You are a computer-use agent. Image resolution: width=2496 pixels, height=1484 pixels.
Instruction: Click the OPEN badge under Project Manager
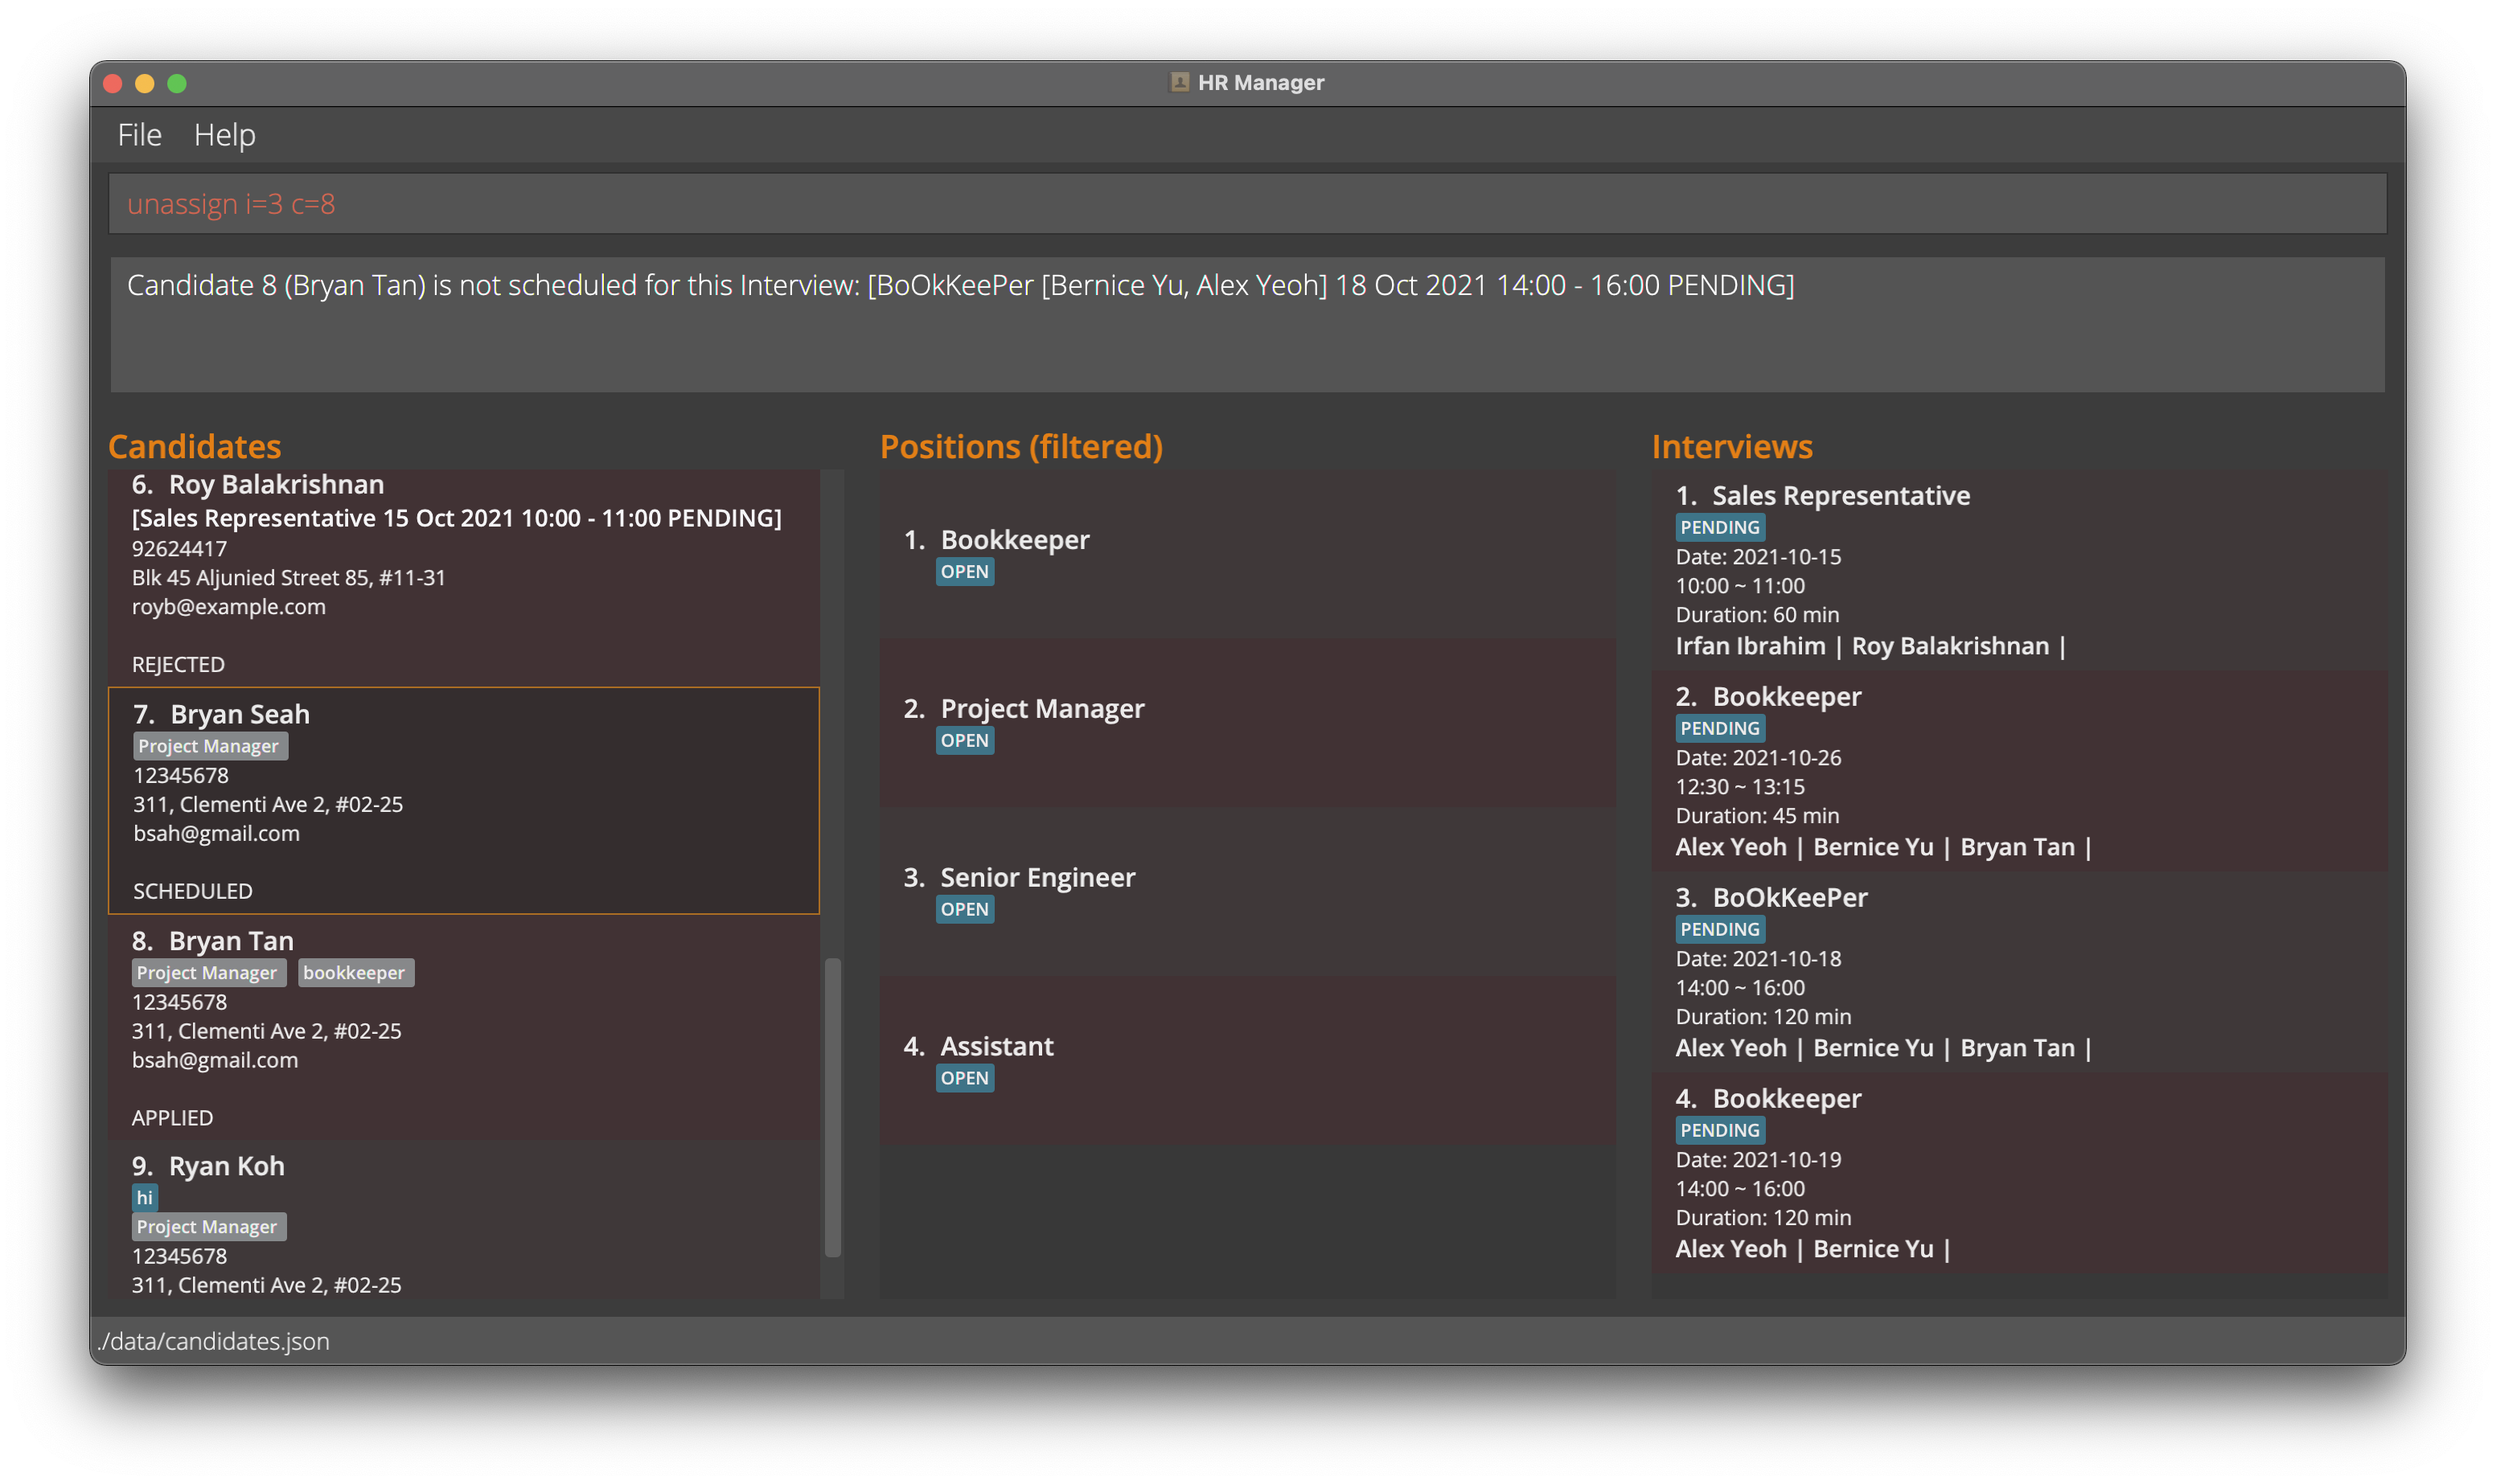click(964, 741)
